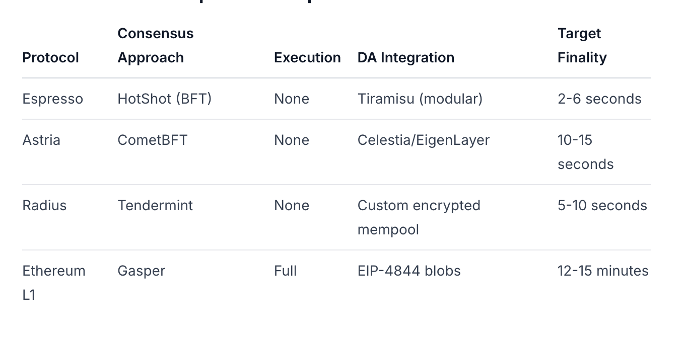Click the DA Integration column header
684x338 pixels.
[x=405, y=58]
